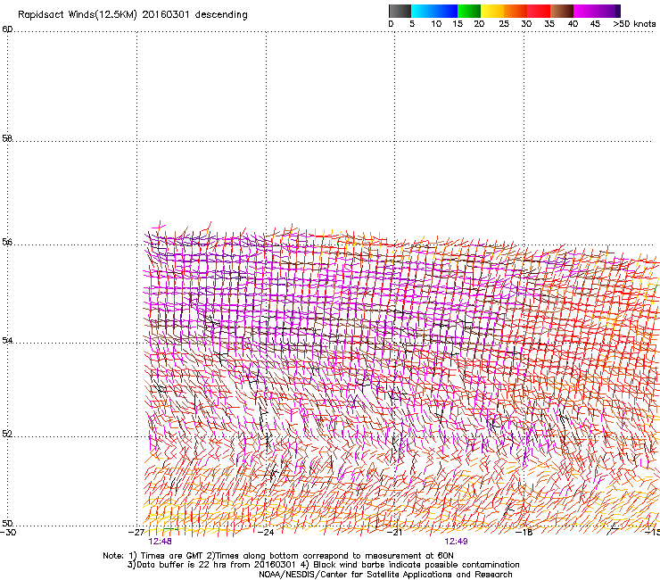Viewport: 660px width, 580px height.
Task: Click the latitude axis label '60'
Action: (7, 29)
